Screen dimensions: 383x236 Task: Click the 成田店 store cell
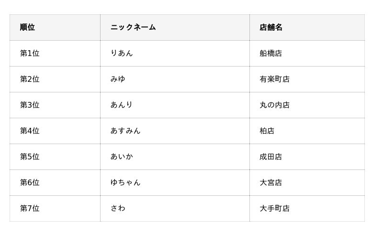(271, 157)
